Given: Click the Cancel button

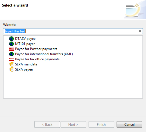Looking at the screenshot, I should pos(129,124).
